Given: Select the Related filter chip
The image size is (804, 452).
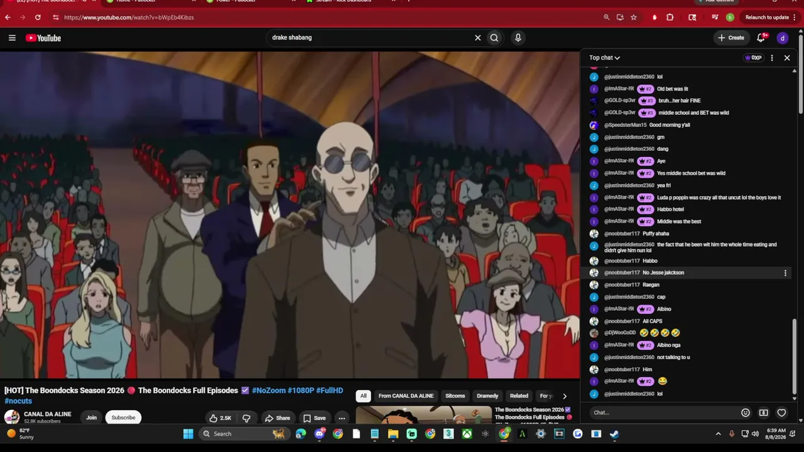Looking at the screenshot, I should (x=519, y=396).
